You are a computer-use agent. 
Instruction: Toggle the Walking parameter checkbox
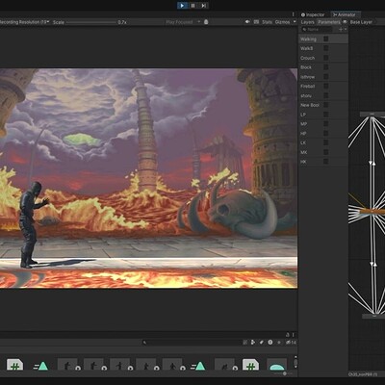click(x=325, y=38)
